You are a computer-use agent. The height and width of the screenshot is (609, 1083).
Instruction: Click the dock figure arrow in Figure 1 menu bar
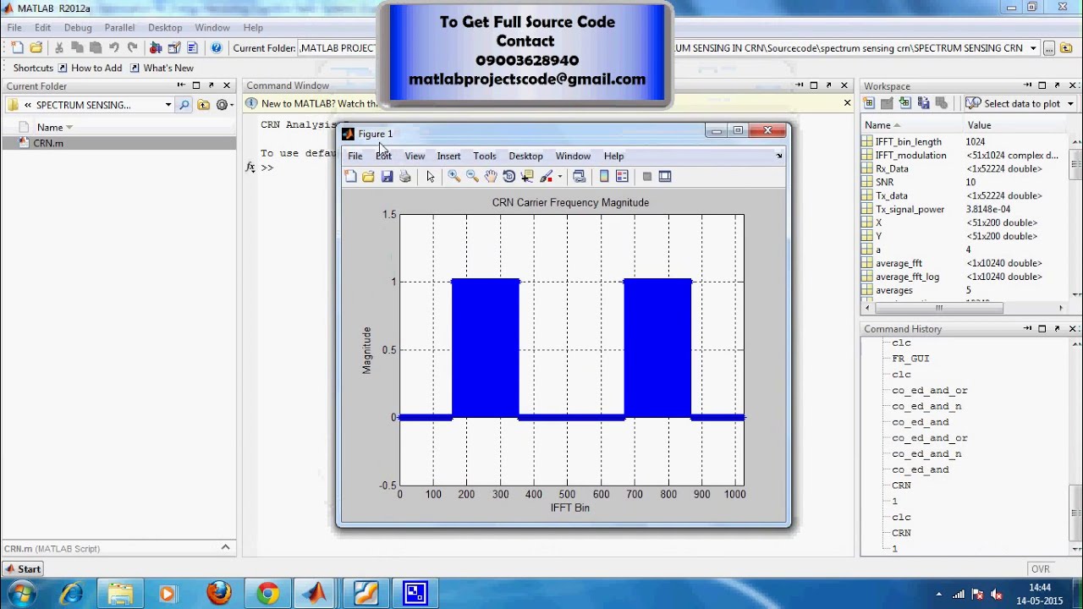779,156
